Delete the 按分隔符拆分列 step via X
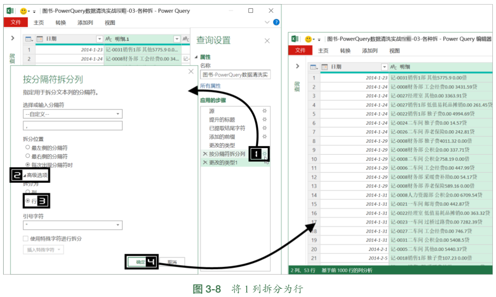This screenshot has width=496, height=297. pos(205,154)
